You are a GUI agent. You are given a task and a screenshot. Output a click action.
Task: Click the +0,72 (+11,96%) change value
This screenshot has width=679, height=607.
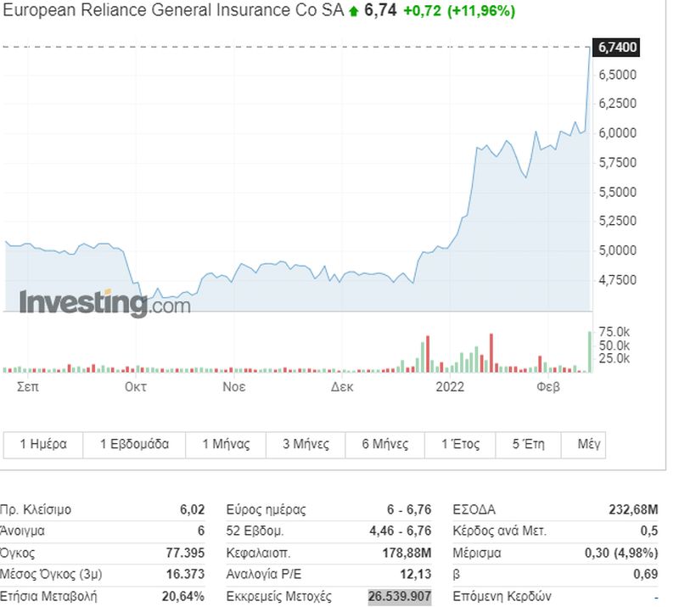459,10
